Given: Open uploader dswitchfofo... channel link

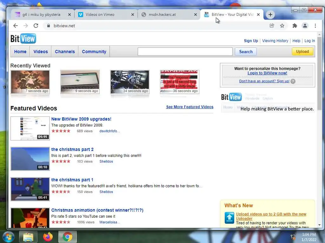Looking at the screenshot, I should click(109, 131).
